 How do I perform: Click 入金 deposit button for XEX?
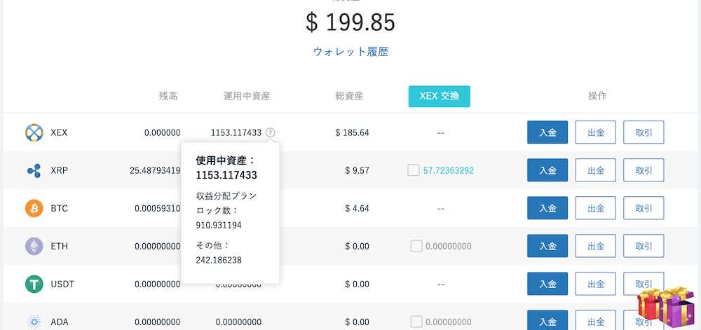tap(547, 132)
